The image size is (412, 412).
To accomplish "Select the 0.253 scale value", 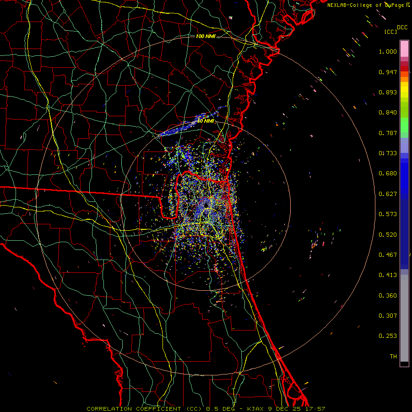I will 388,336.
